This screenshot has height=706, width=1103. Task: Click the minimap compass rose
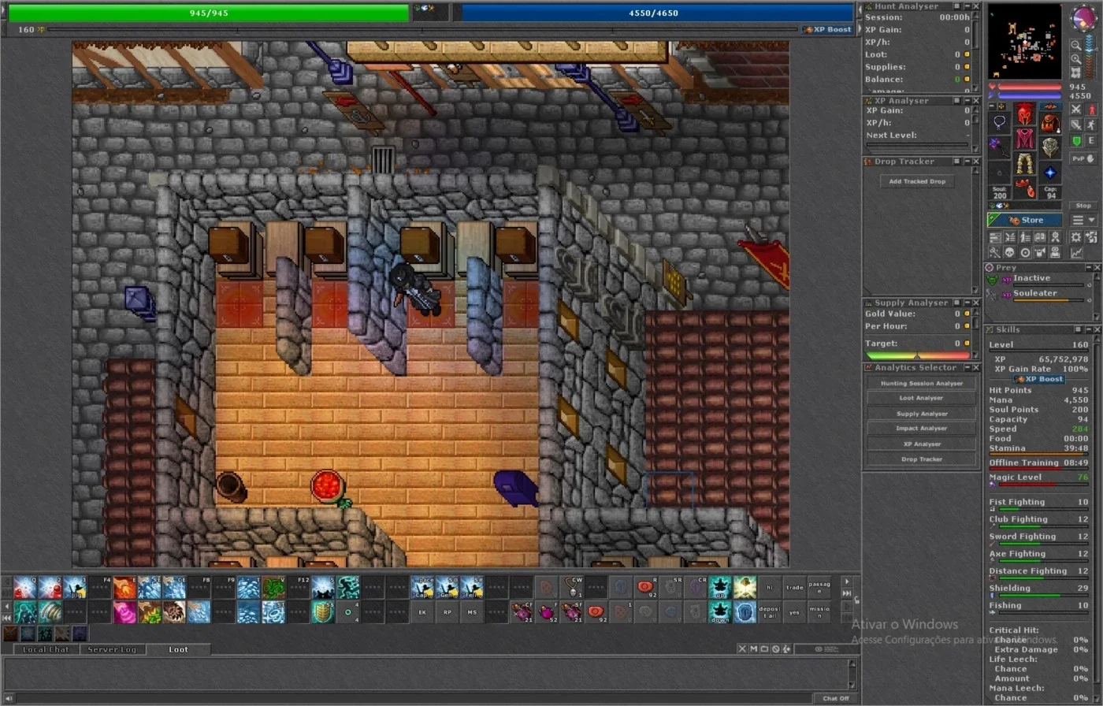pyautogui.click(x=1083, y=17)
